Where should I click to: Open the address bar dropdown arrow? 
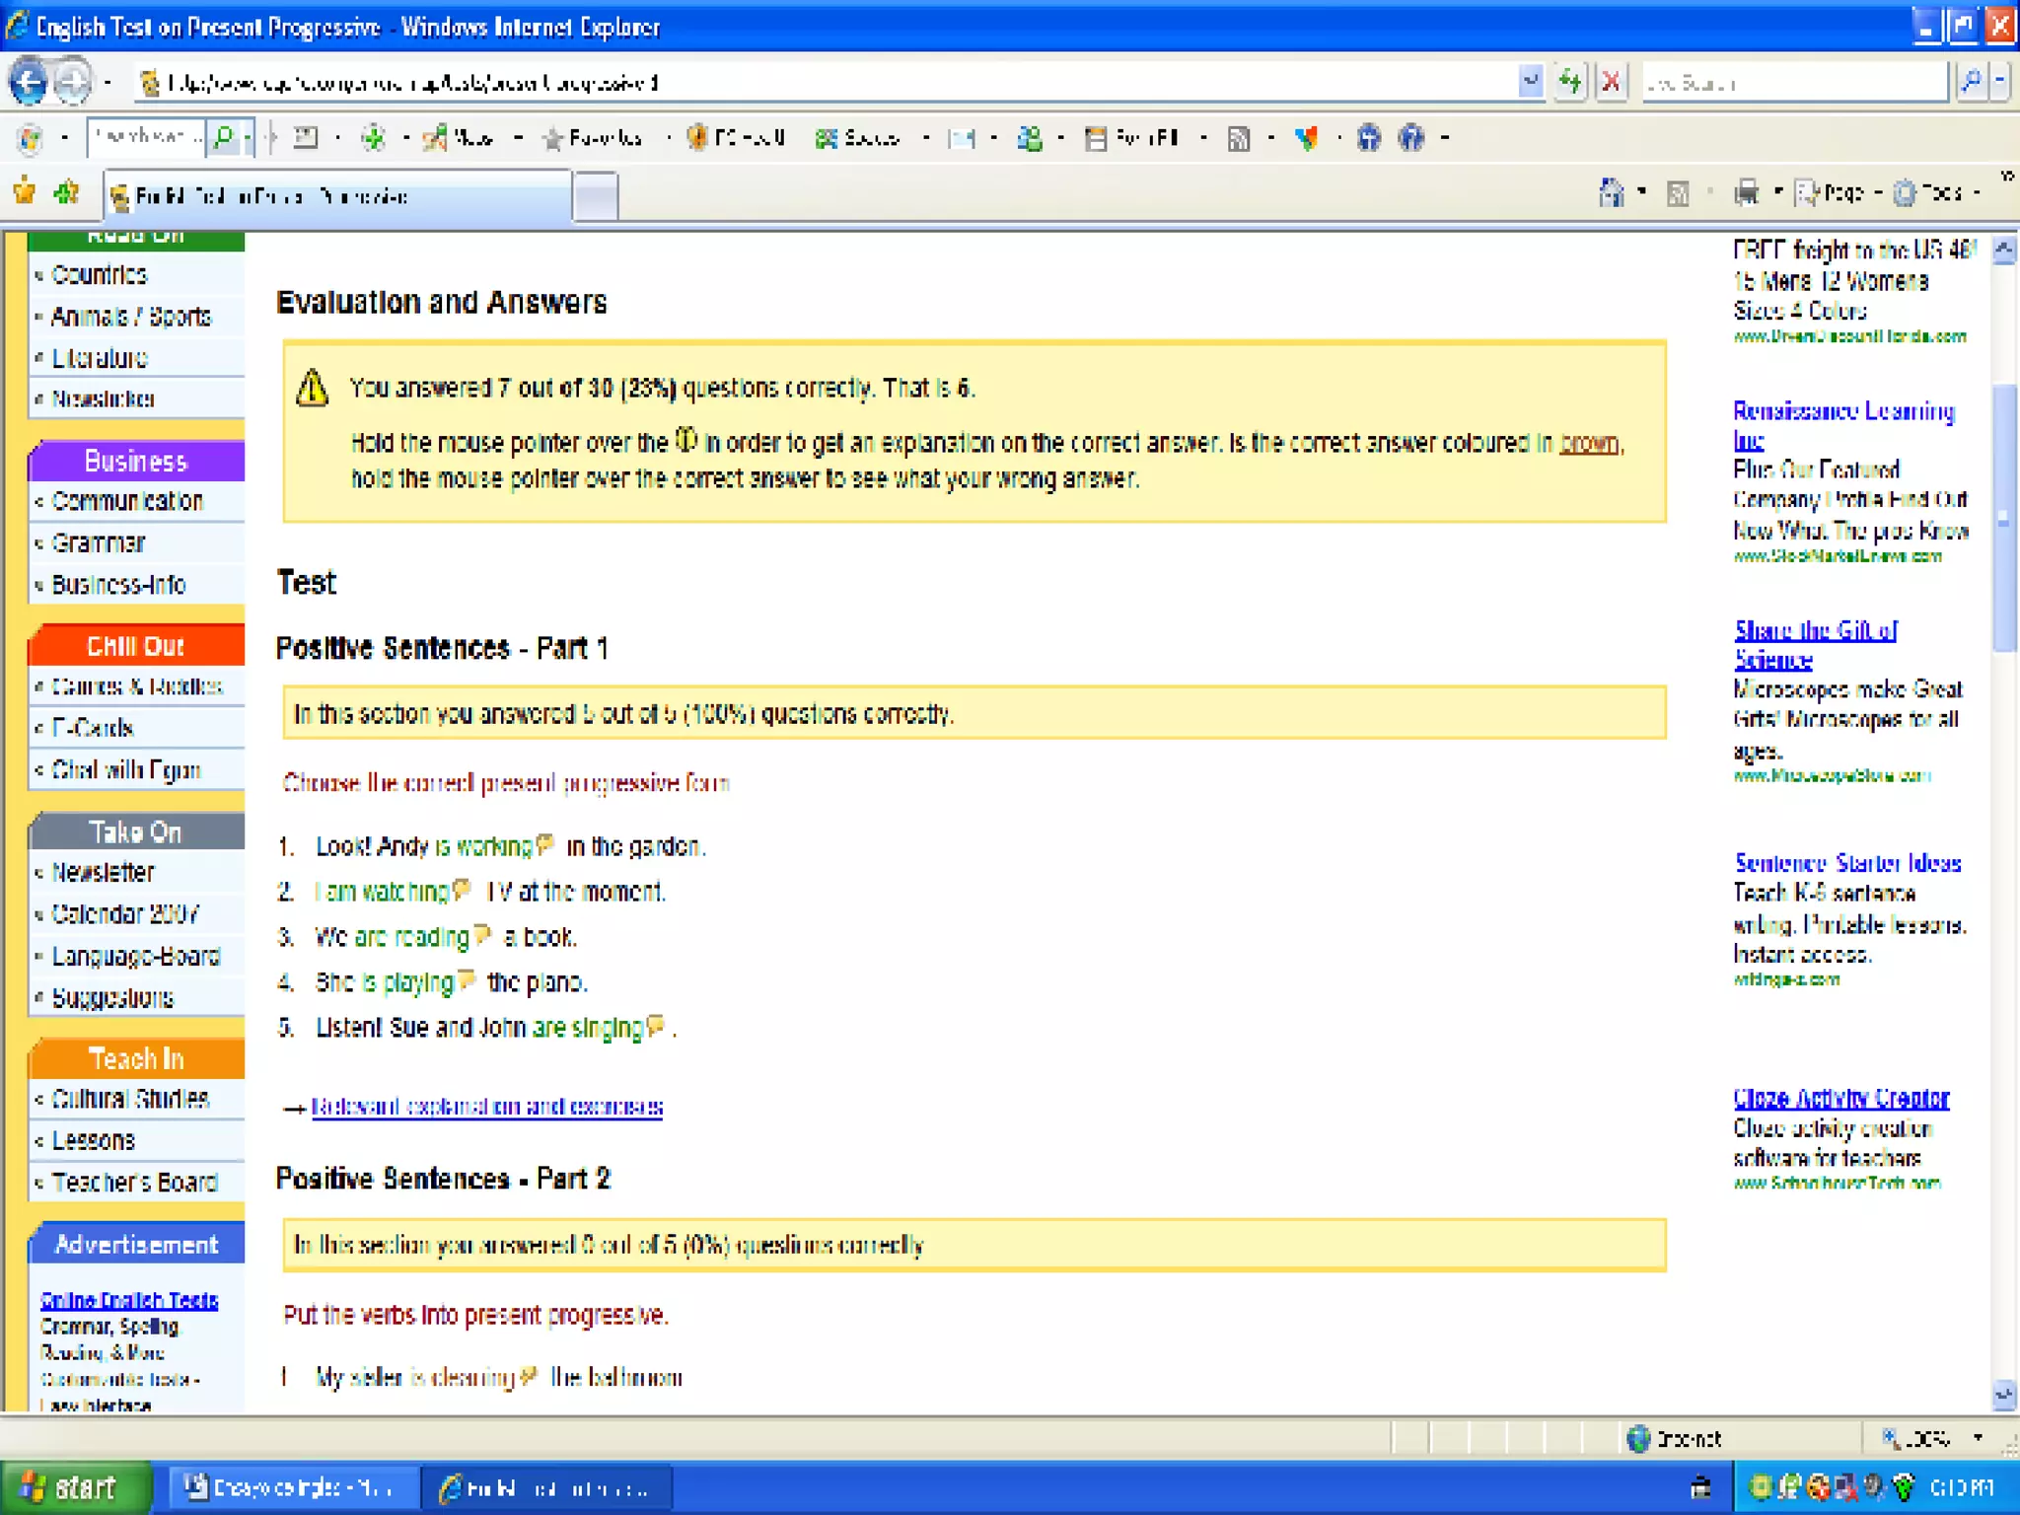coord(1530,82)
